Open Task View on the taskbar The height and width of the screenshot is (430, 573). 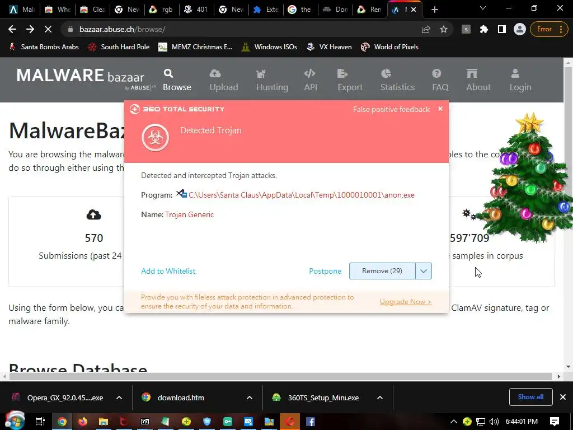point(40,422)
